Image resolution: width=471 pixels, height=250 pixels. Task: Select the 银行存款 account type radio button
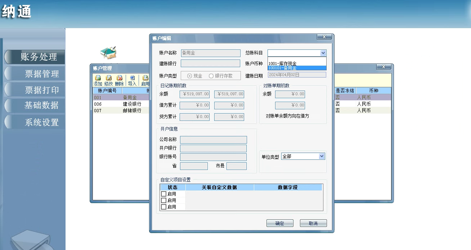coord(211,76)
